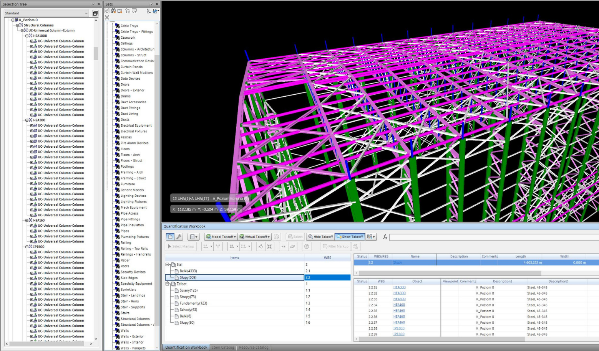Viewport: 599px width, 351px height.
Task: Toggle the Hide Takeoff button
Action: [320, 237]
